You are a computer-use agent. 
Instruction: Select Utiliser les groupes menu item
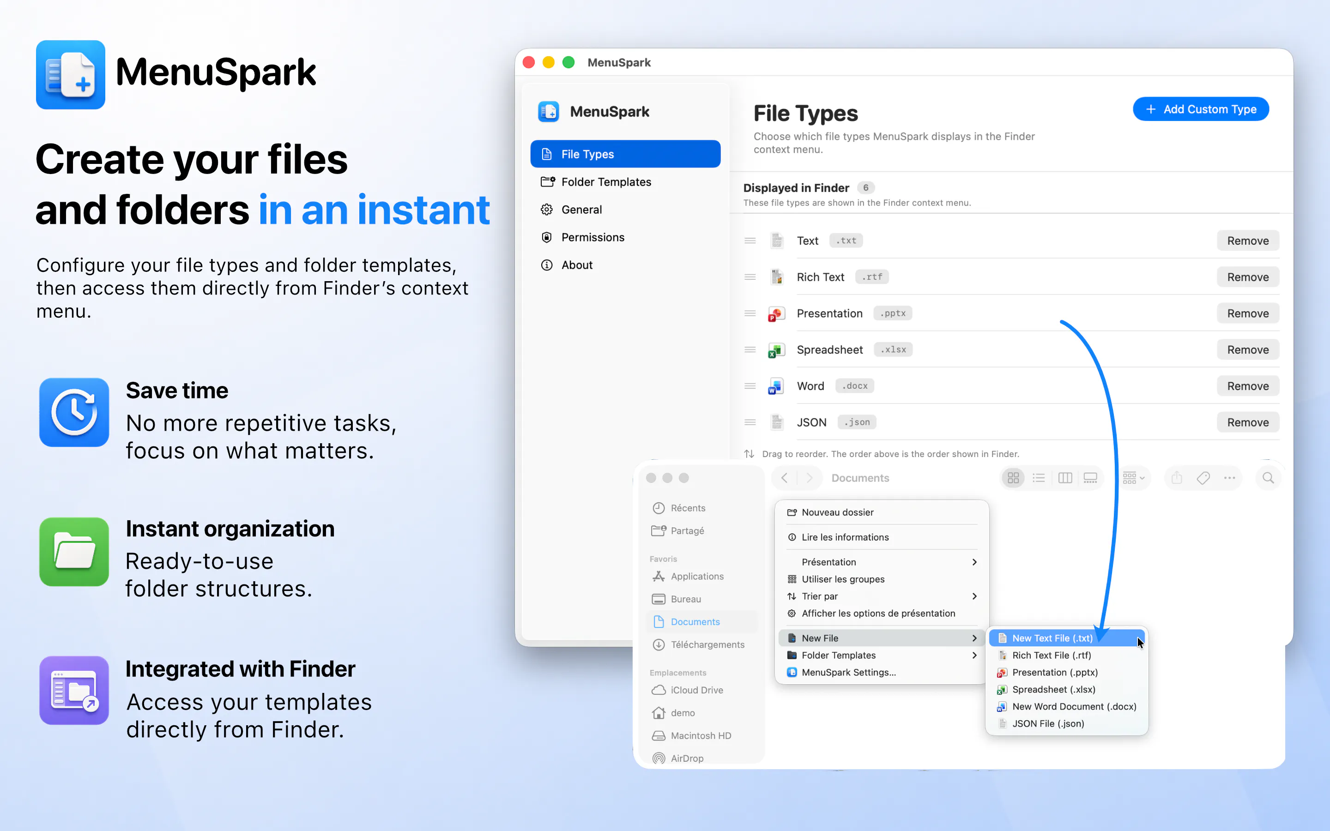point(882,579)
